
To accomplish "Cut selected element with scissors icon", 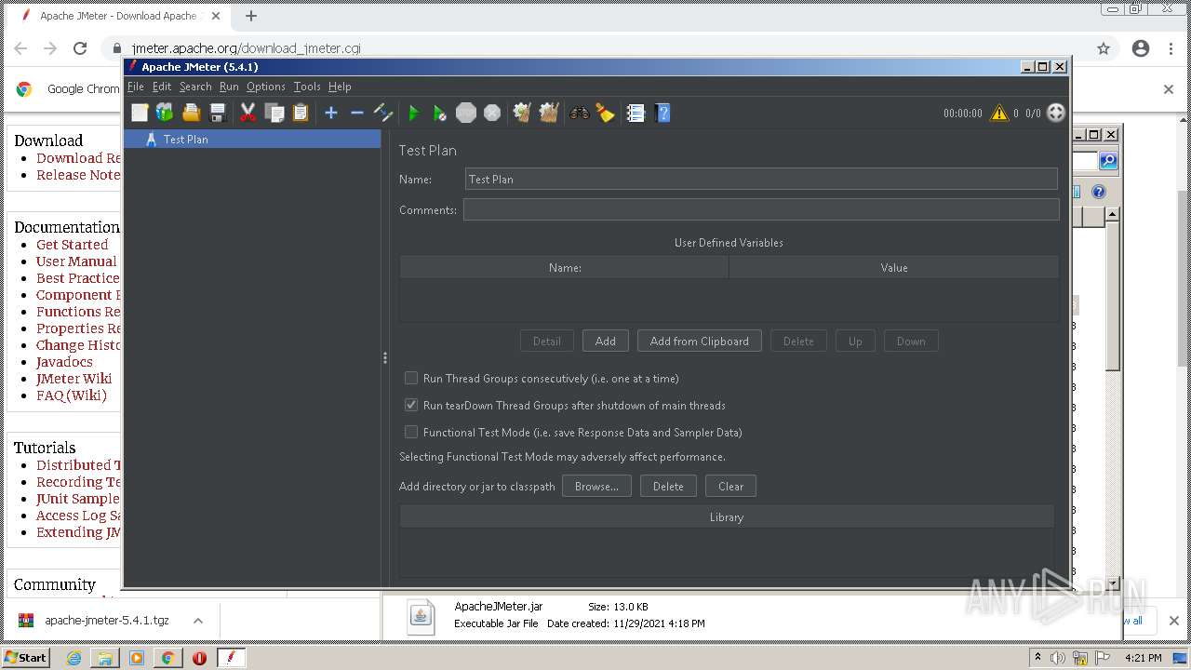I will (248, 113).
